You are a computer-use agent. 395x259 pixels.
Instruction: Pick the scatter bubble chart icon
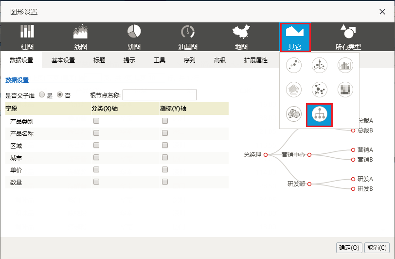click(x=294, y=65)
